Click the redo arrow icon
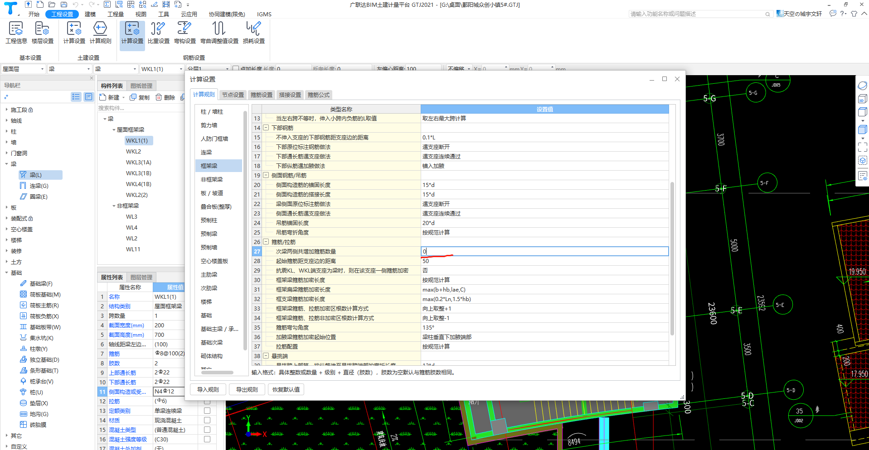 [92, 5]
